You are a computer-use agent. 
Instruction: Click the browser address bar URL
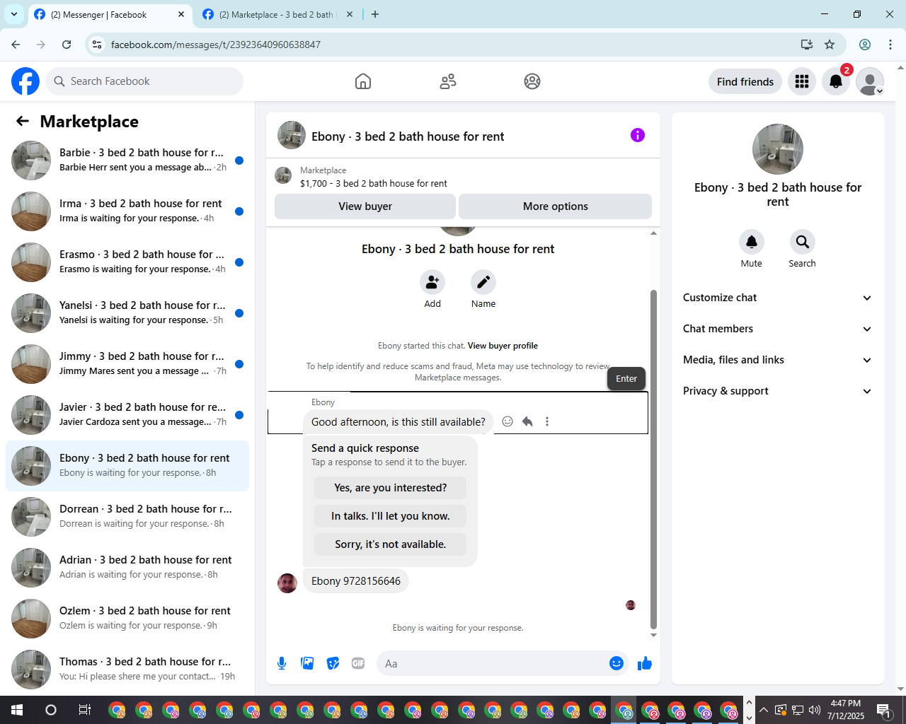[x=216, y=45]
